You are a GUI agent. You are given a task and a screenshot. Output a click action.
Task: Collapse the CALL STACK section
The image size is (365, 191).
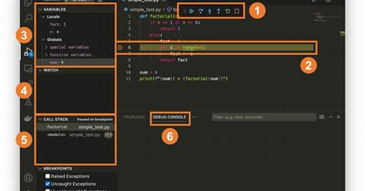click(x=40, y=119)
